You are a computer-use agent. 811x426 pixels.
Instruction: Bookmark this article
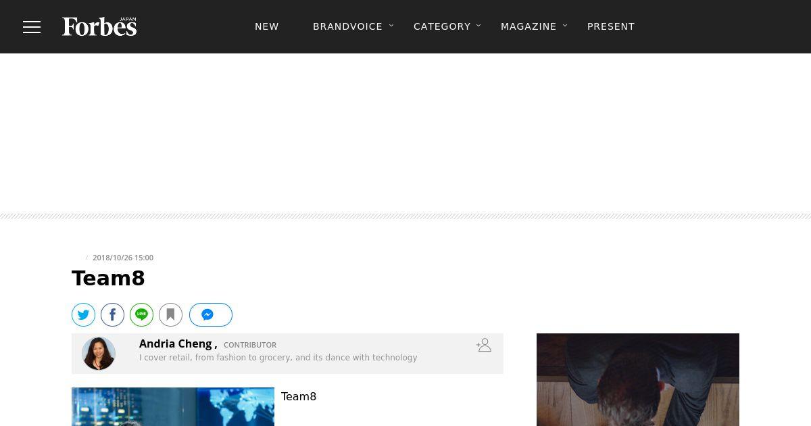click(x=170, y=314)
